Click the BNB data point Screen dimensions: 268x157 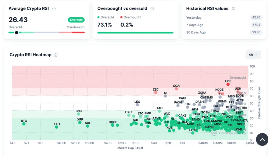click(x=79, y=114)
